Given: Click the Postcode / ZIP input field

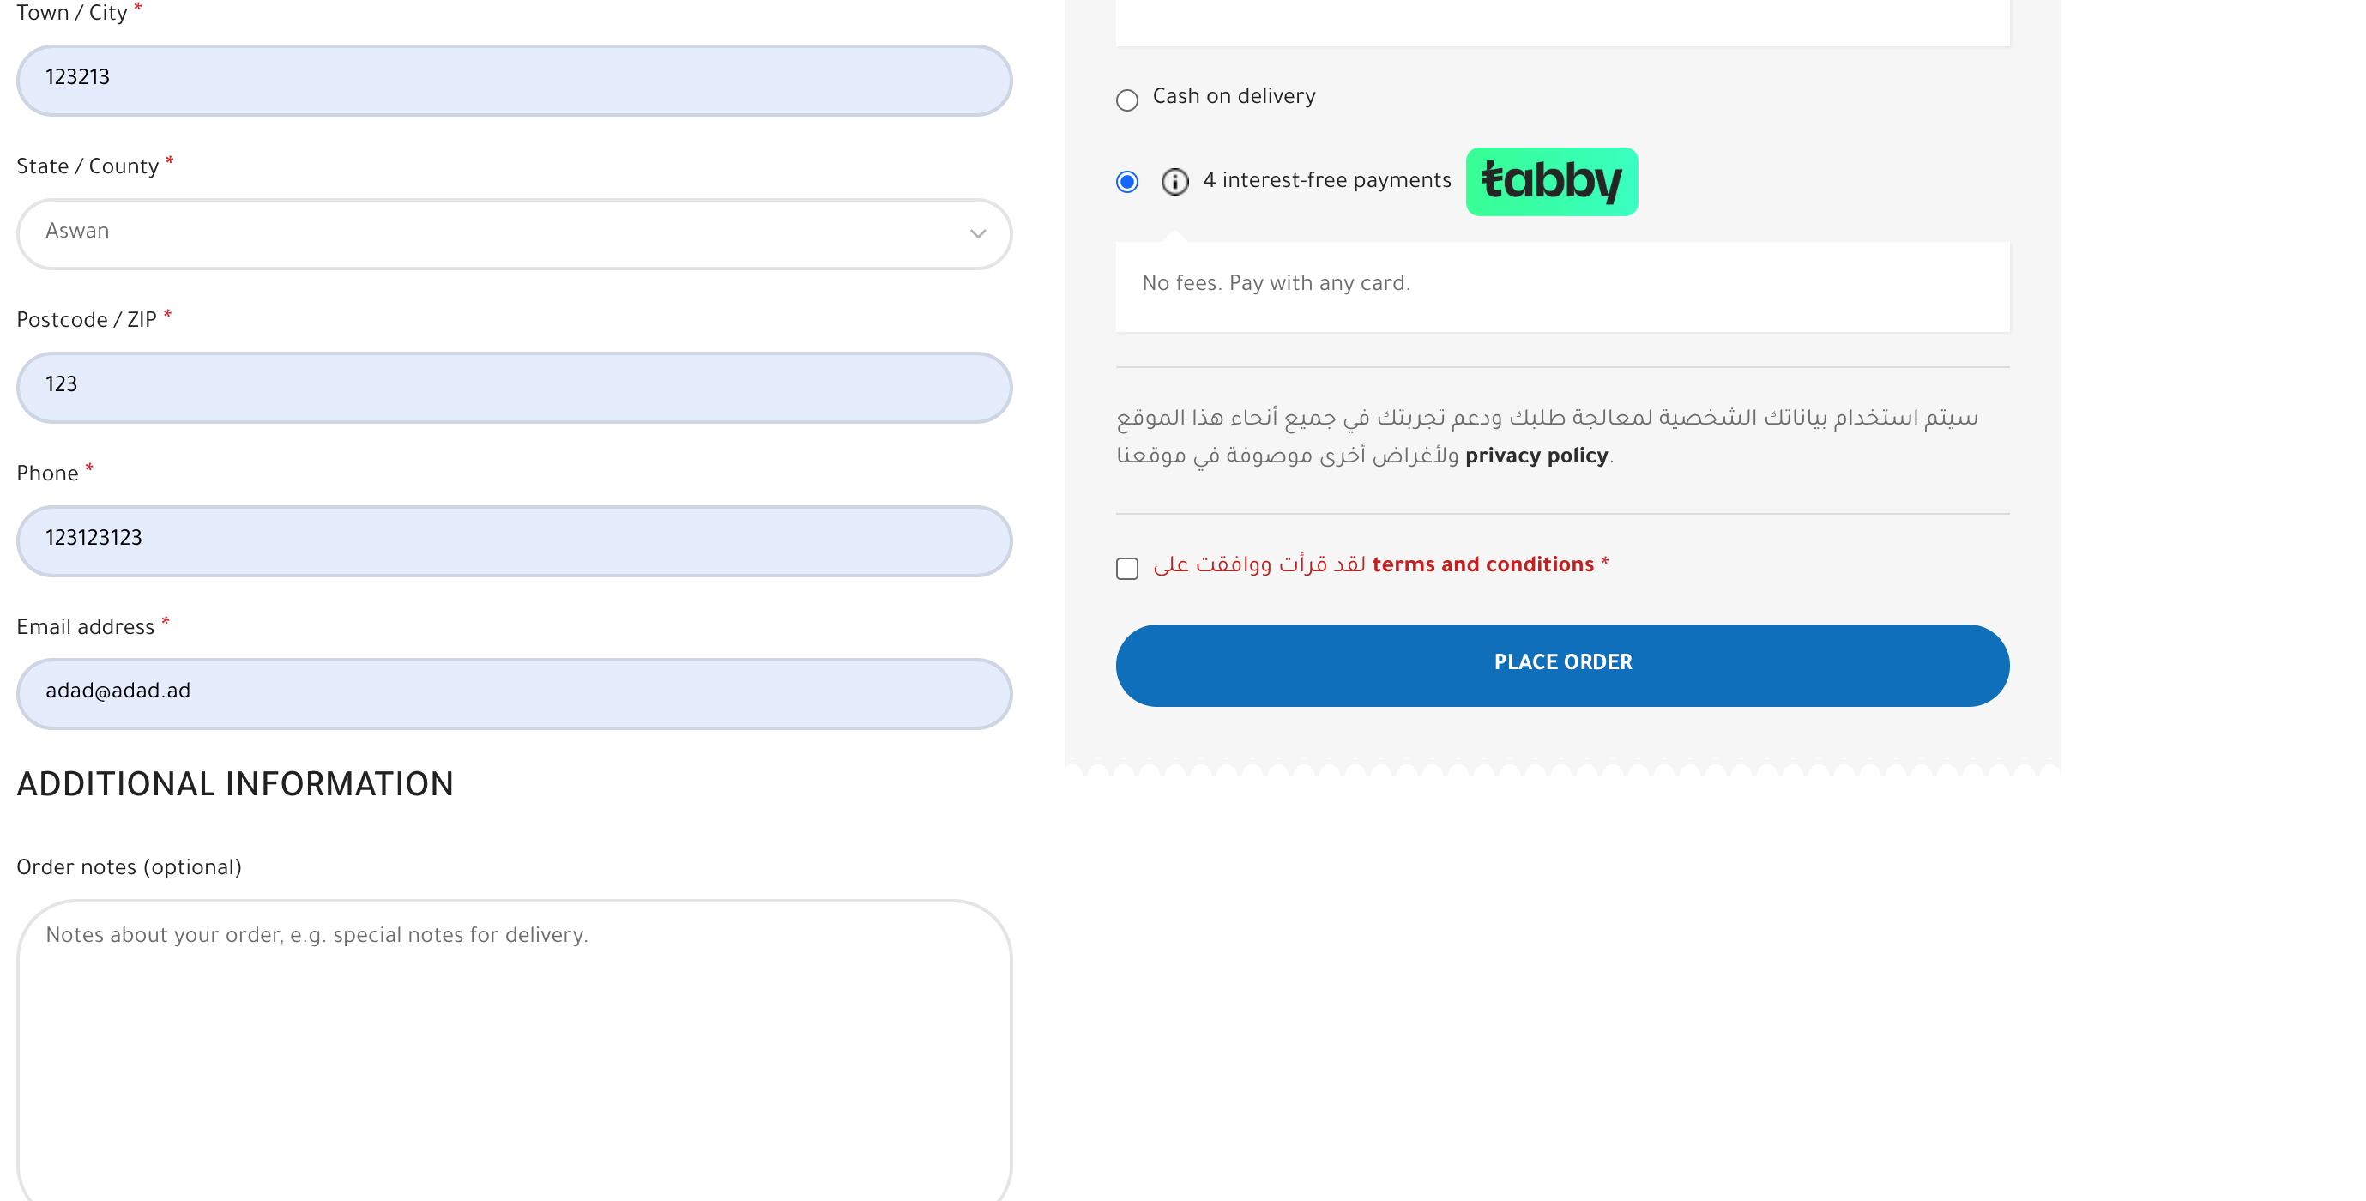Looking at the screenshot, I should coord(515,387).
